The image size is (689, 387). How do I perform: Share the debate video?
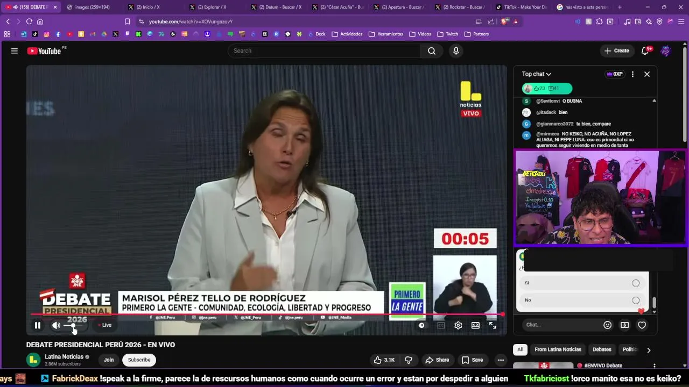coord(437,360)
